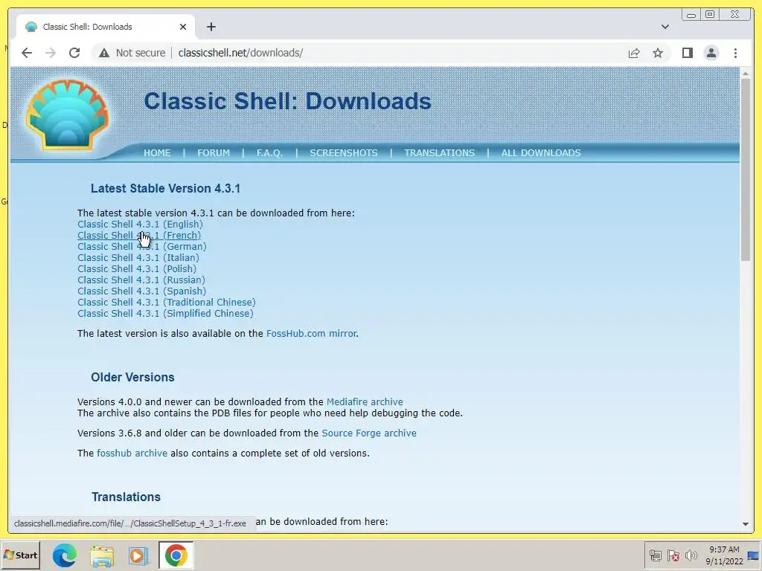762x571 pixels.
Task: Open the Windows Start button
Action: click(x=20, y=555)
